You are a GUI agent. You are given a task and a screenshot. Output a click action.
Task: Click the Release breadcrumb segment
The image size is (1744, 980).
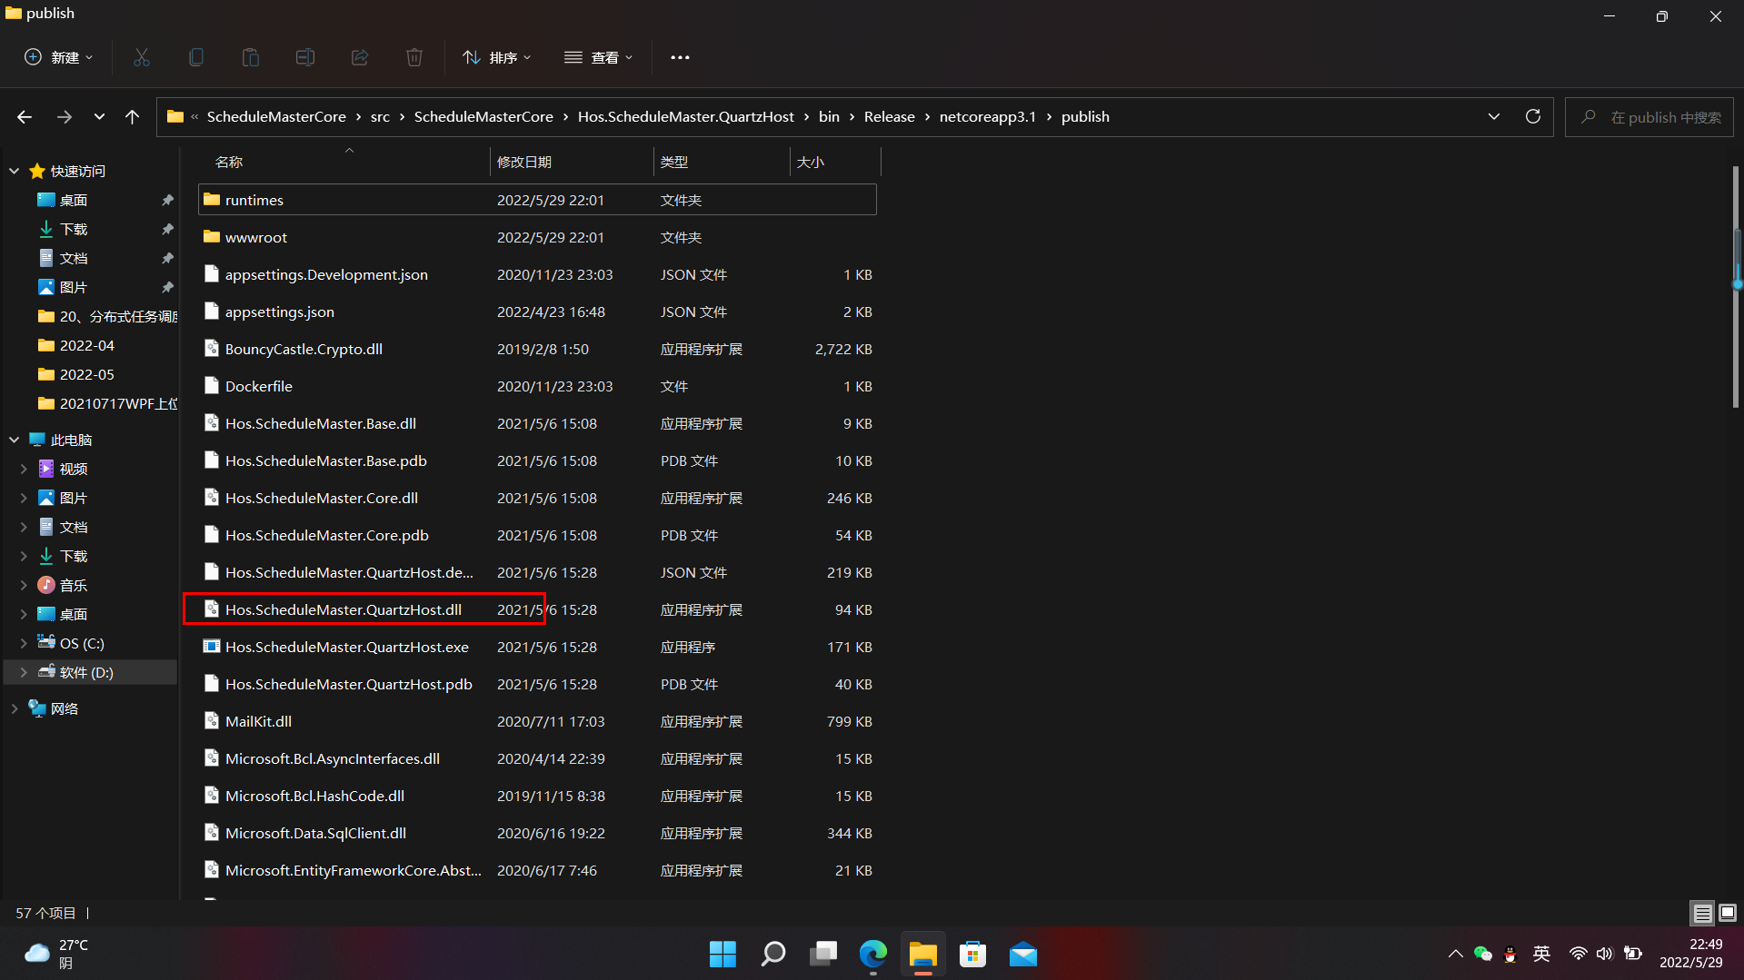889,117
